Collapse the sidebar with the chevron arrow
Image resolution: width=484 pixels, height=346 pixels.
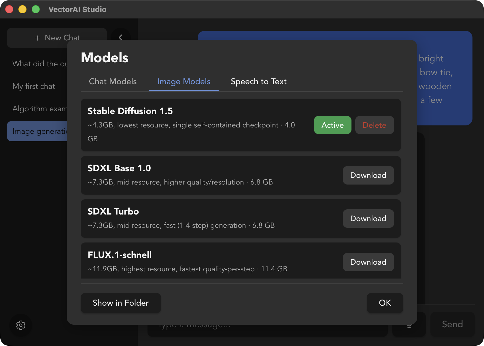(120, 37)
